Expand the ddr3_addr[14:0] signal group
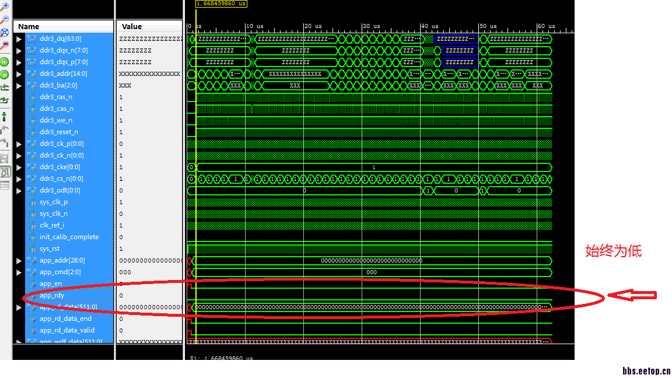The image size is (672, 378). pyautogui.click(x=19, y=74)
